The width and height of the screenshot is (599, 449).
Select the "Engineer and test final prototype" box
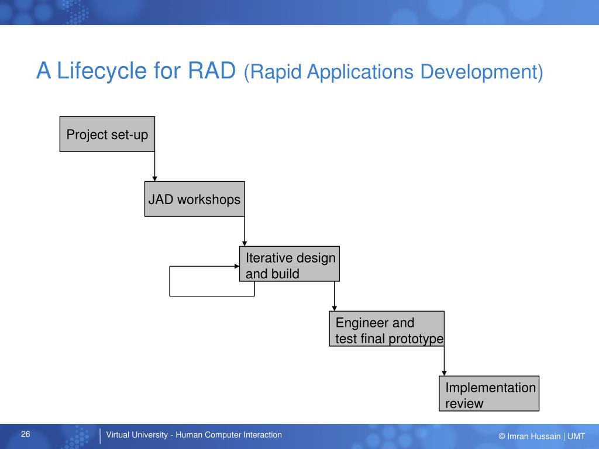coord(387,329)
